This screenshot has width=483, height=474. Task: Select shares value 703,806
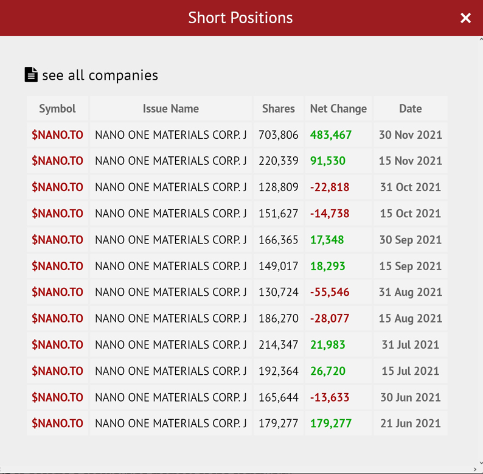tap(279, 134)
